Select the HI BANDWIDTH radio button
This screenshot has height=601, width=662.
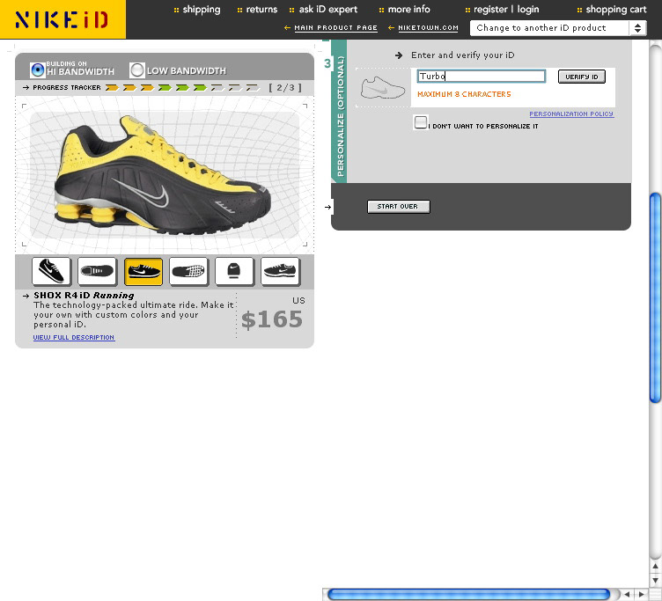tap(38, 70)
